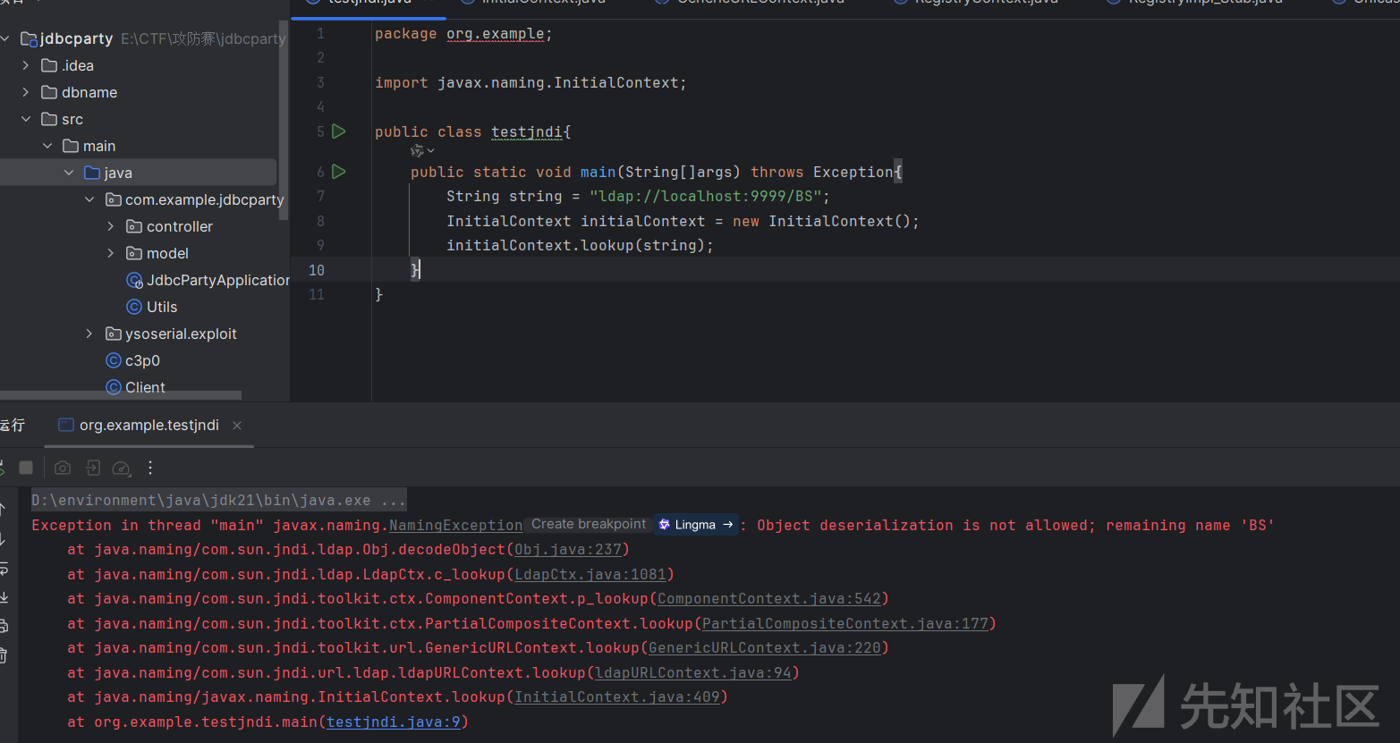Run the testjndi class from gutter
Image resolution: width=1400 pixels, height=743 pixels.
[x=339, y=131]
